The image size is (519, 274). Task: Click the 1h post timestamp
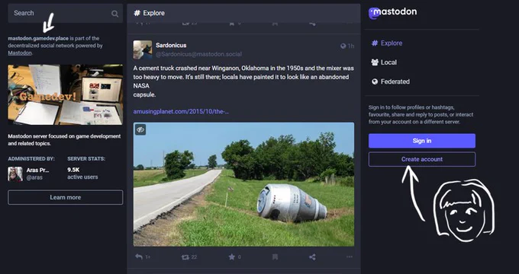350,46
